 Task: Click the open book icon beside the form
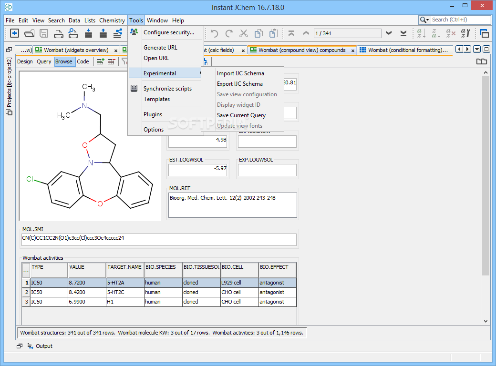tap(481, 61)
